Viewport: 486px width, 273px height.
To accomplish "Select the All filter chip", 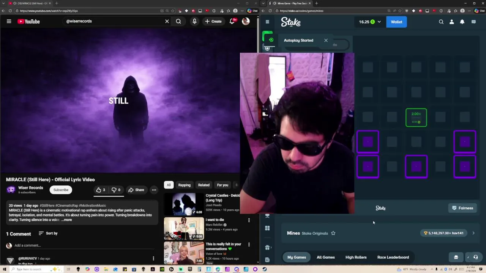I will point(169,185).
